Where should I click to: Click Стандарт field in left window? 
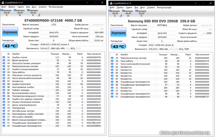tap(72, 44)
